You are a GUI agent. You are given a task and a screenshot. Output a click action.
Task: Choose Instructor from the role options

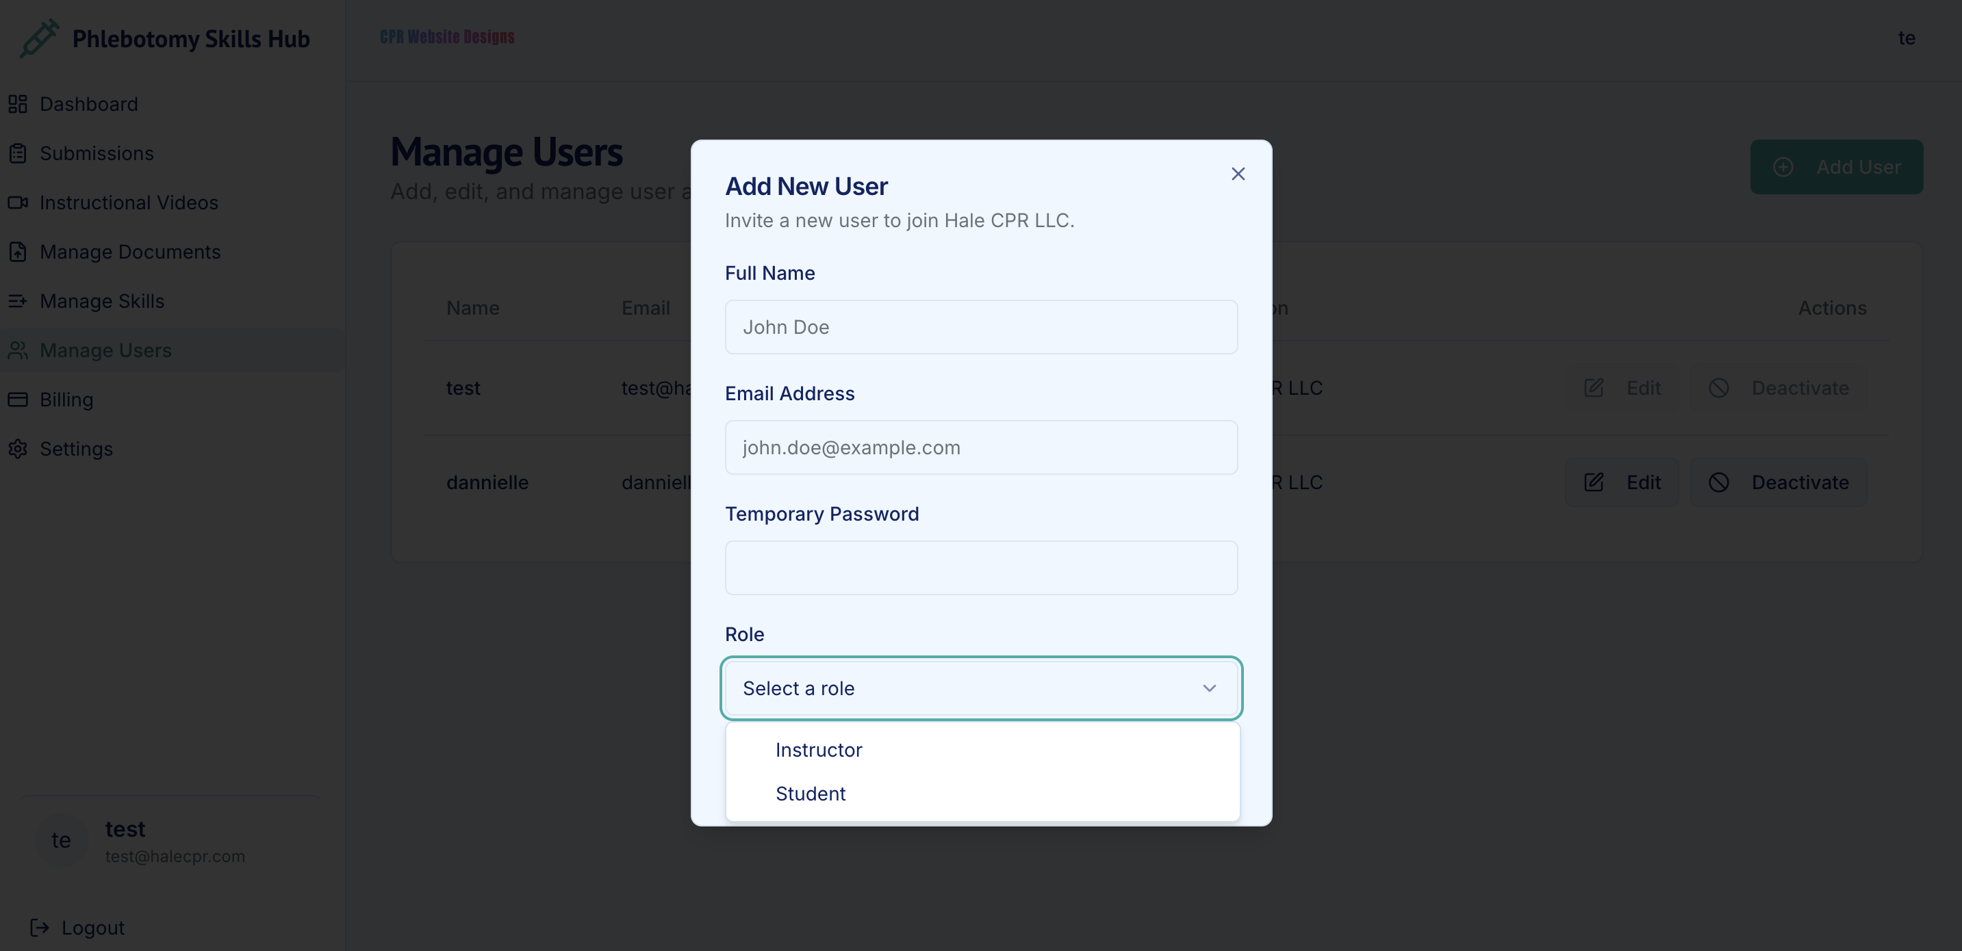pyautogui.click(x=819, y=749)
